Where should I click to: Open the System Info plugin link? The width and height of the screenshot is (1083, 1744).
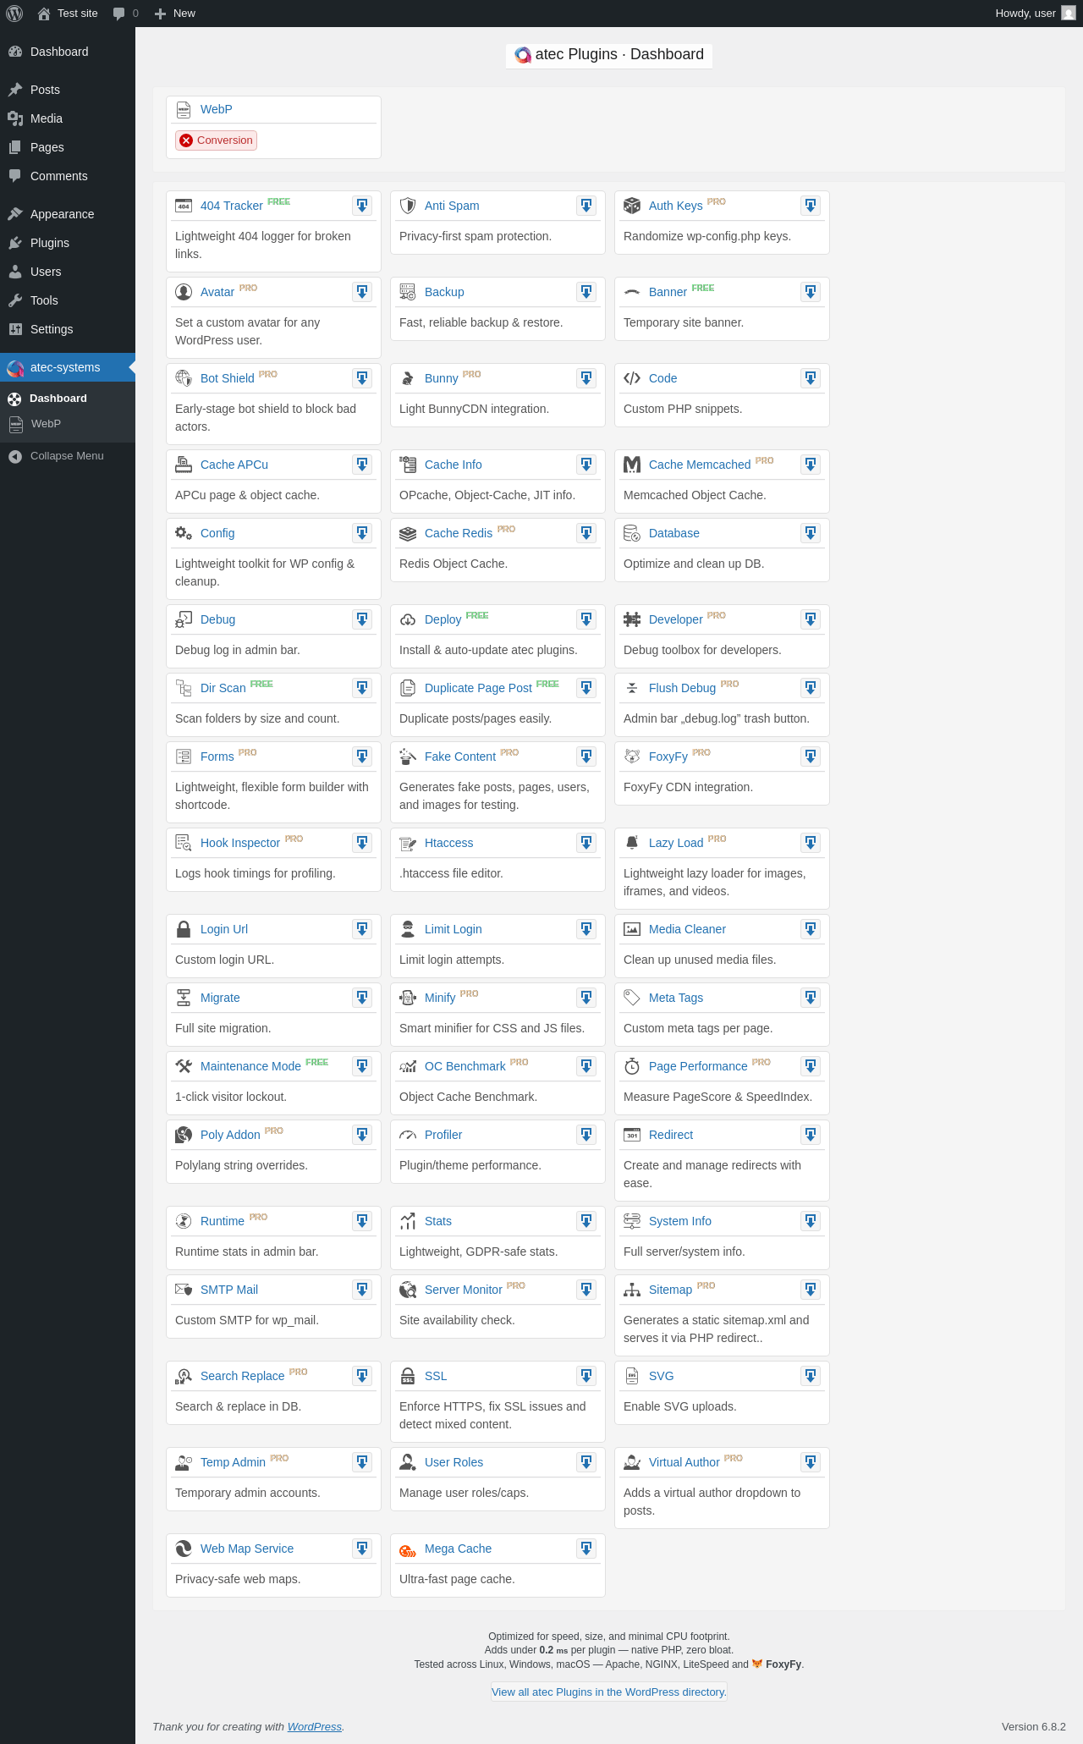pos(680,1221)
